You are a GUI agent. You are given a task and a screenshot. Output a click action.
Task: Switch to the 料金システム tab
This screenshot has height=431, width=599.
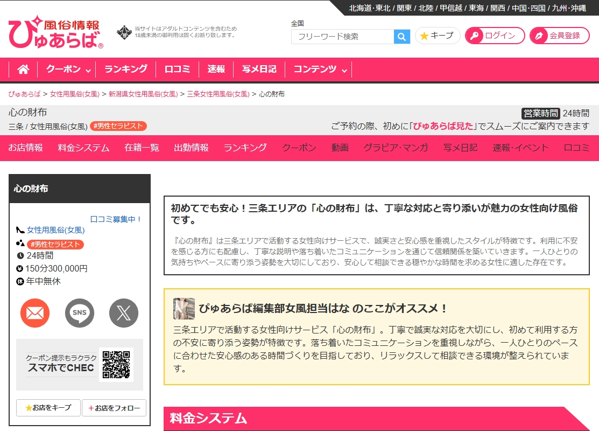(x=83, y=148)
